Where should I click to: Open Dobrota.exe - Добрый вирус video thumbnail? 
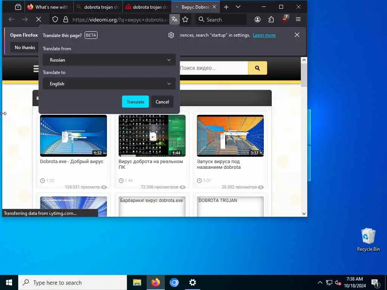click(x=74, y=136)
